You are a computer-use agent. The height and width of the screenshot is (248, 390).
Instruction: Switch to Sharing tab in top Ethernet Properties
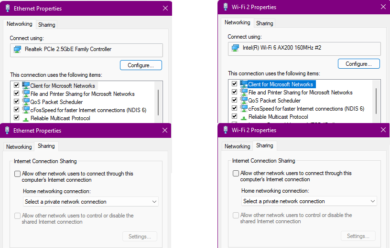(46, 25)
